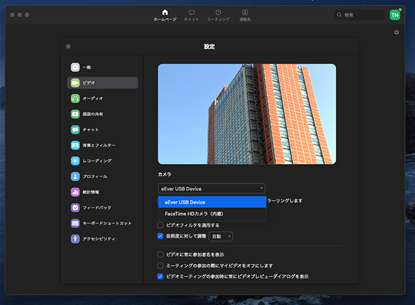Open the ホームページ home icon
The height and width of the screenshot is (305, 415).
(165, 13)
